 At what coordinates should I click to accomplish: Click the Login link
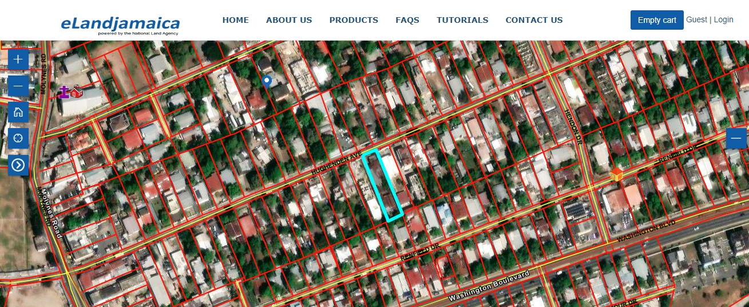pos(723,19)
